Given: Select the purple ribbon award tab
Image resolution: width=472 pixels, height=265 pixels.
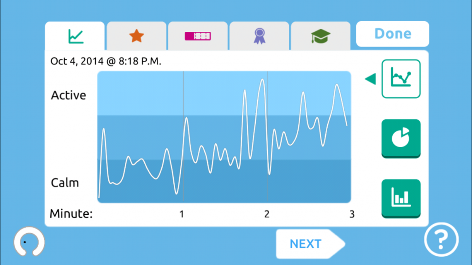Looking at the screenshot, I should click(259, 36).
